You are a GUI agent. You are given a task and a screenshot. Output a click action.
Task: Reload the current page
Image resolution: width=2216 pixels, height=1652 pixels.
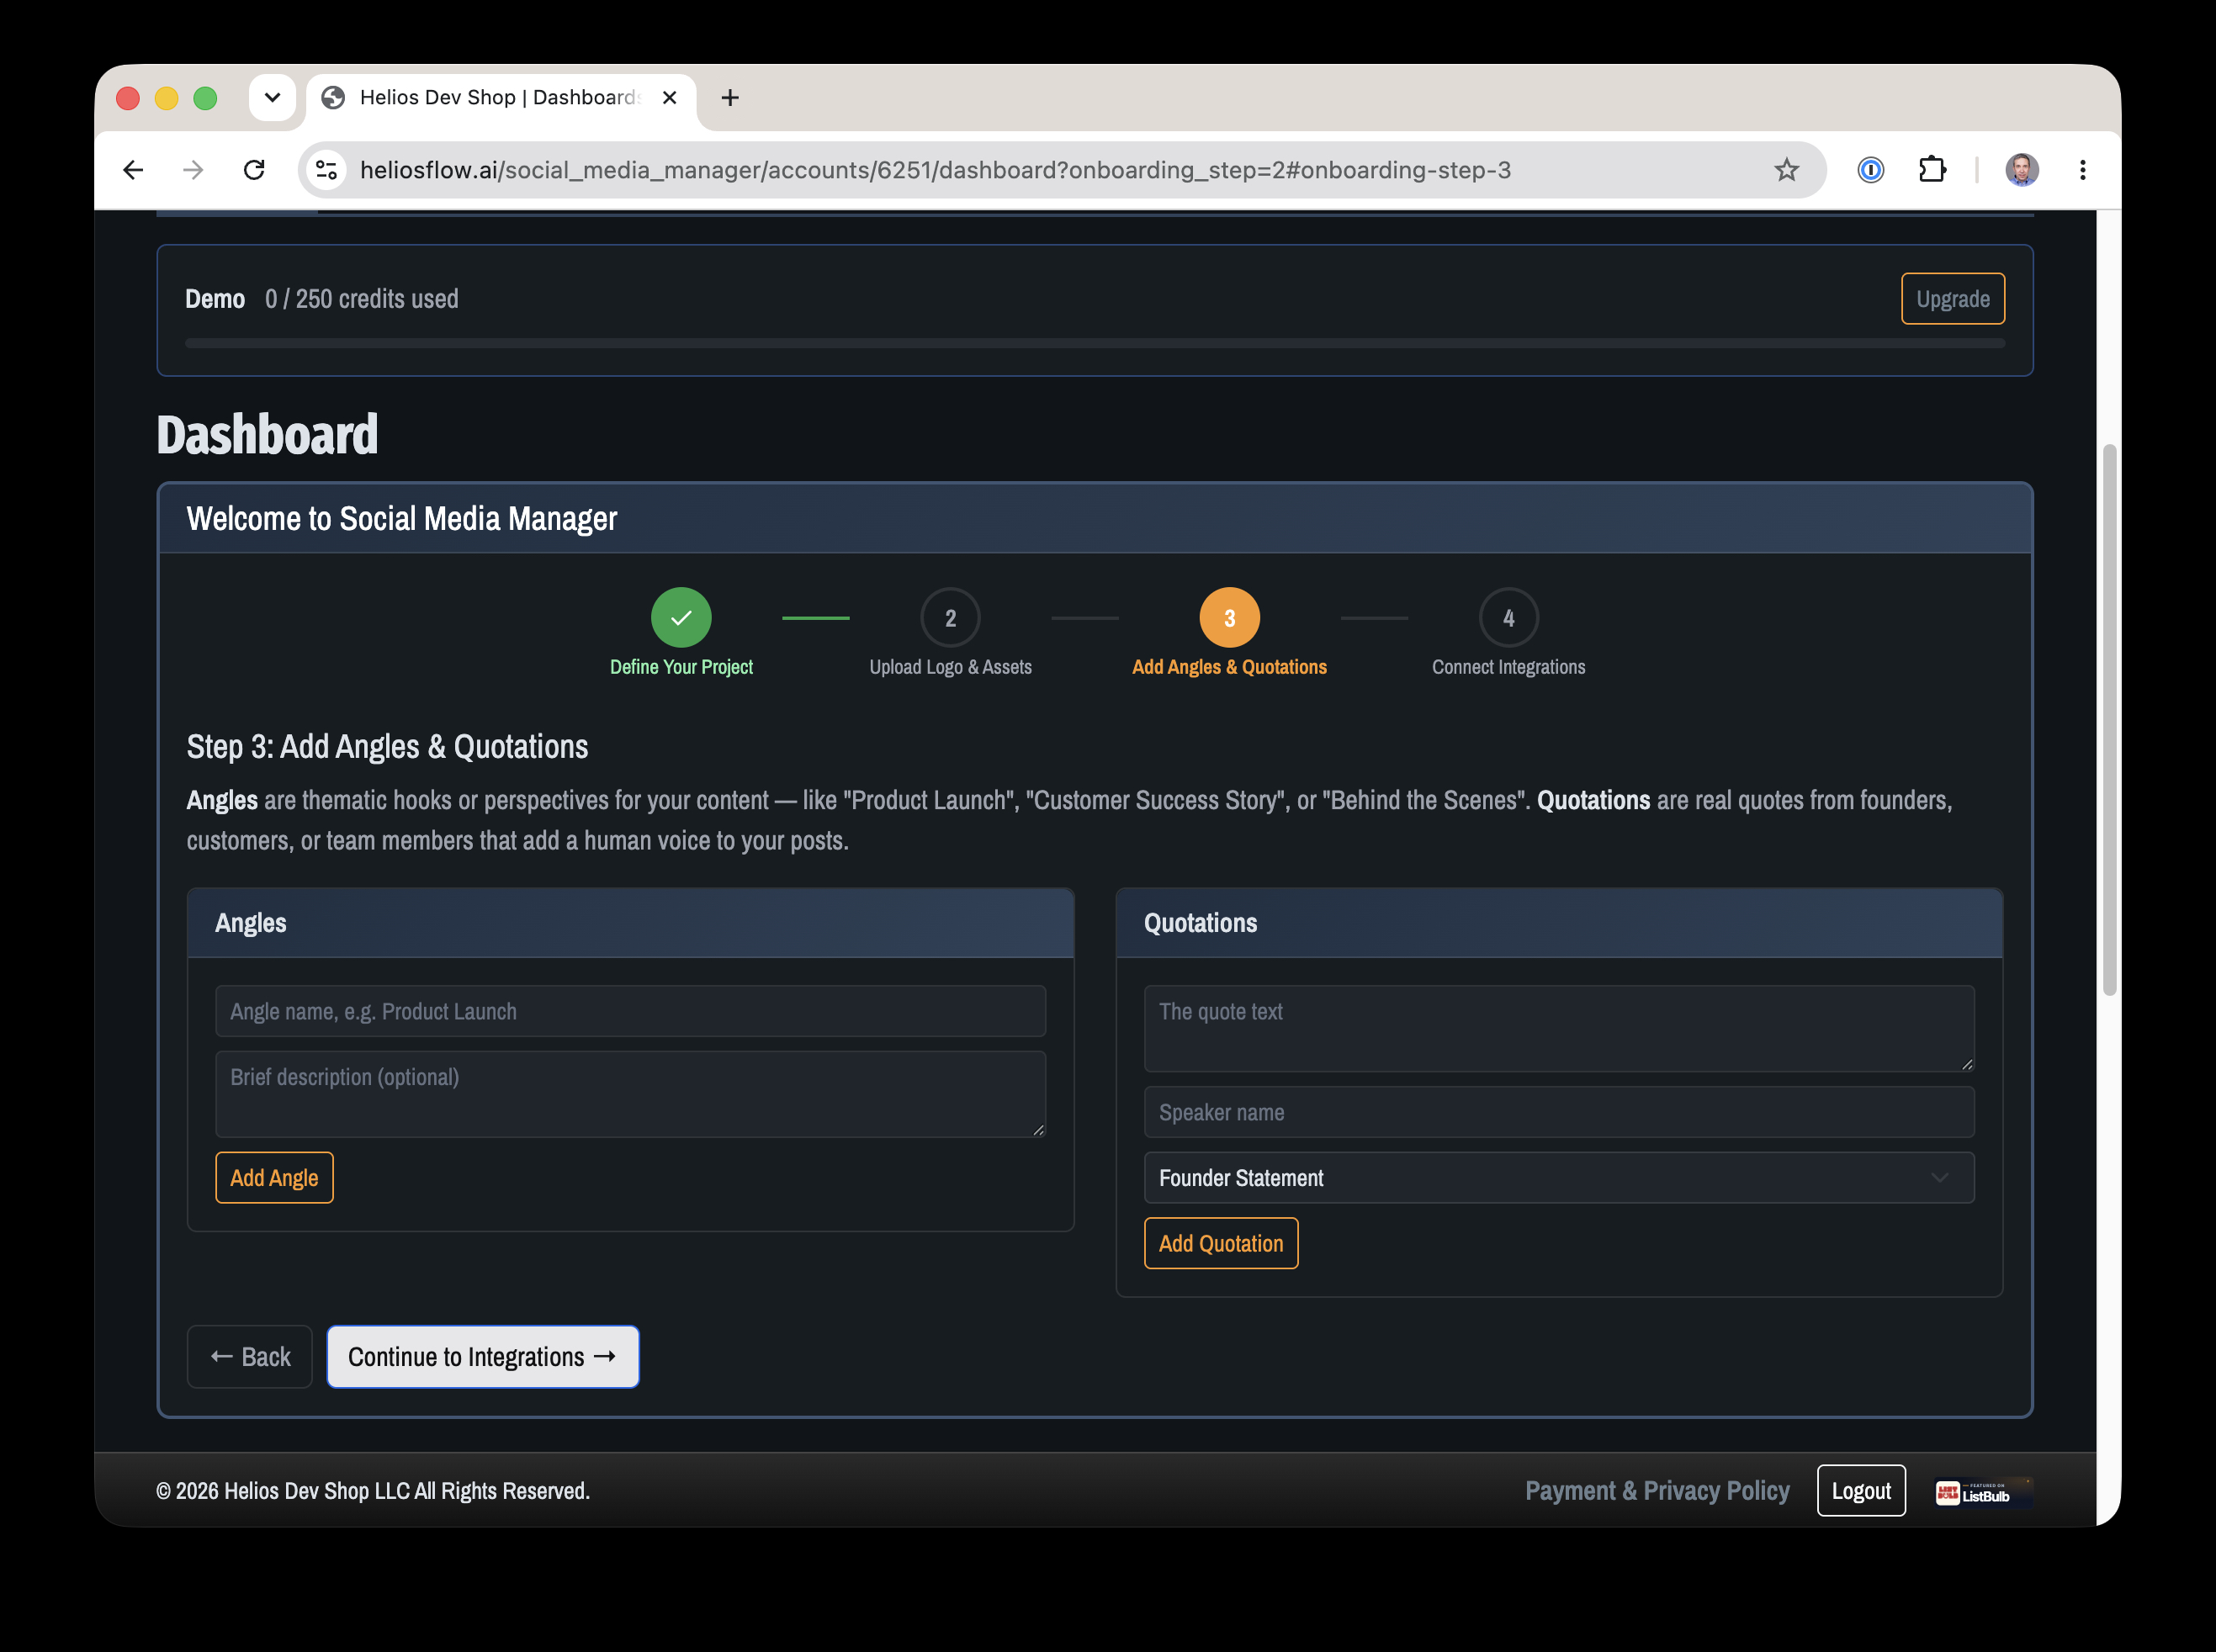254,170
